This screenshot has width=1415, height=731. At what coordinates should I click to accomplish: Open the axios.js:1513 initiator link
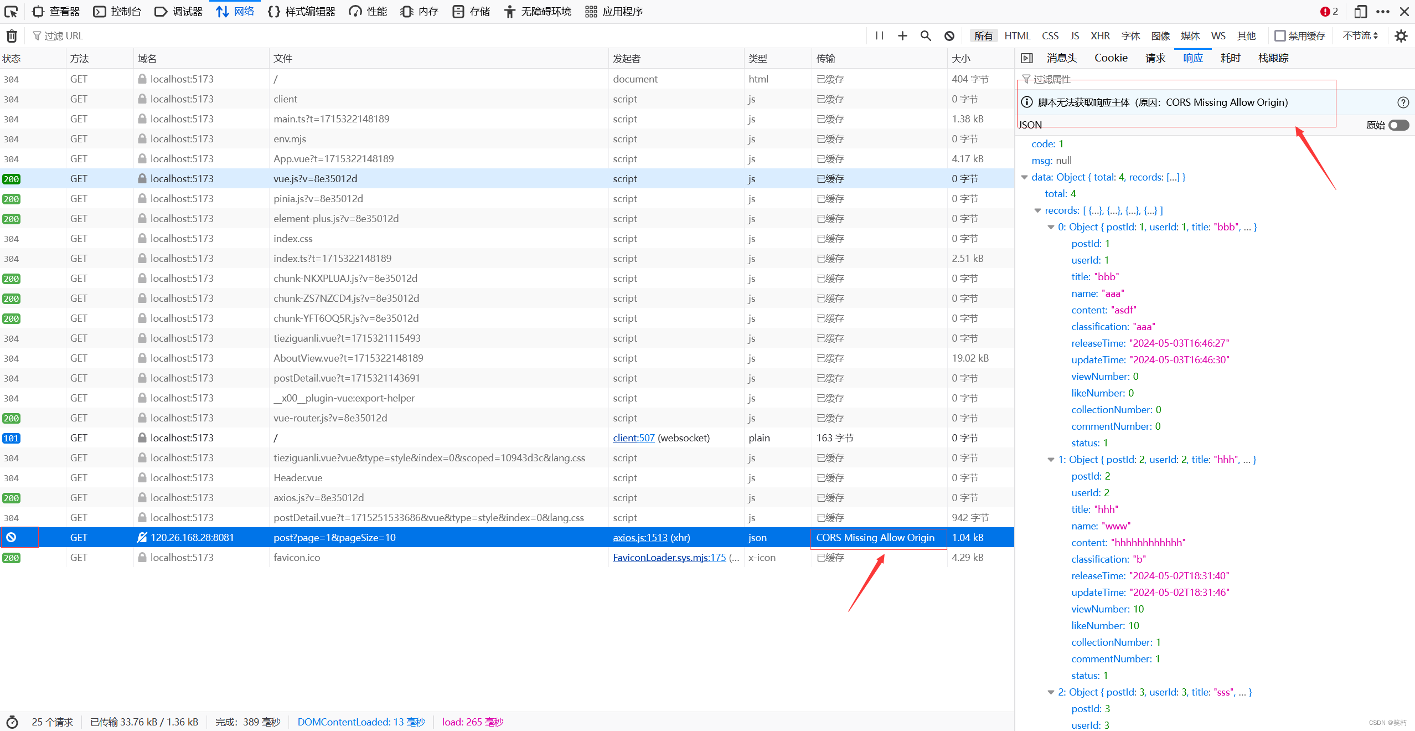coord(640,538)
